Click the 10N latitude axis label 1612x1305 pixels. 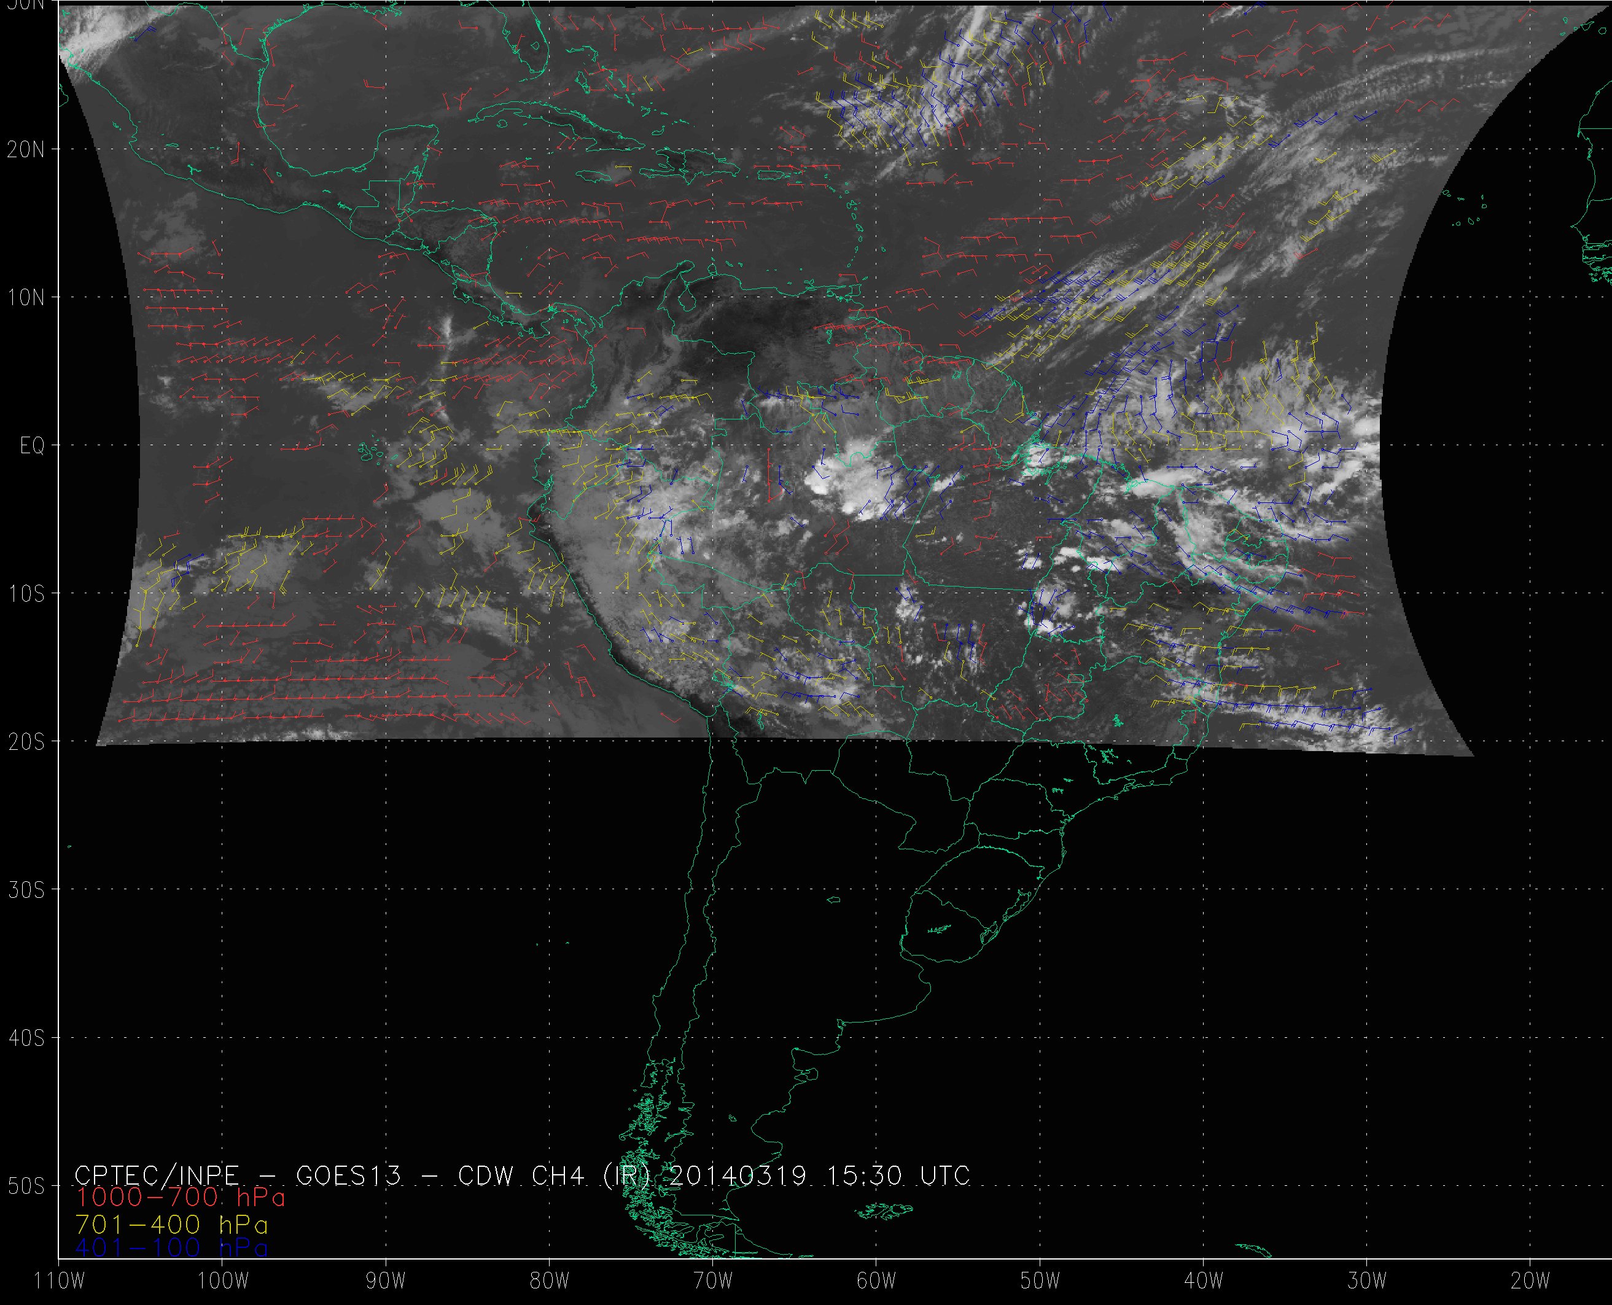click(26, 298)
